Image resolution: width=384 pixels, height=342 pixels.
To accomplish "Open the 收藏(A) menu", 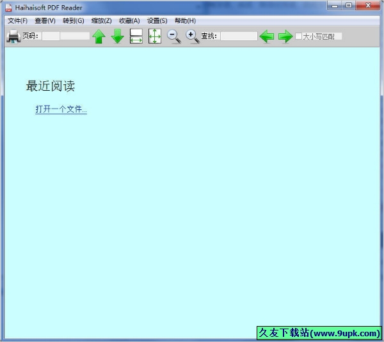I will [x=129, y=21].
